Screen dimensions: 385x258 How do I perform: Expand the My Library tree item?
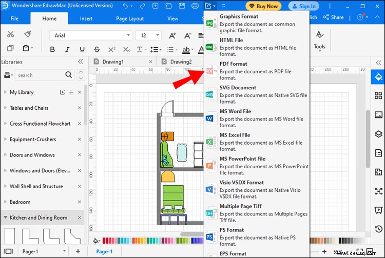(x=5, y=92)
